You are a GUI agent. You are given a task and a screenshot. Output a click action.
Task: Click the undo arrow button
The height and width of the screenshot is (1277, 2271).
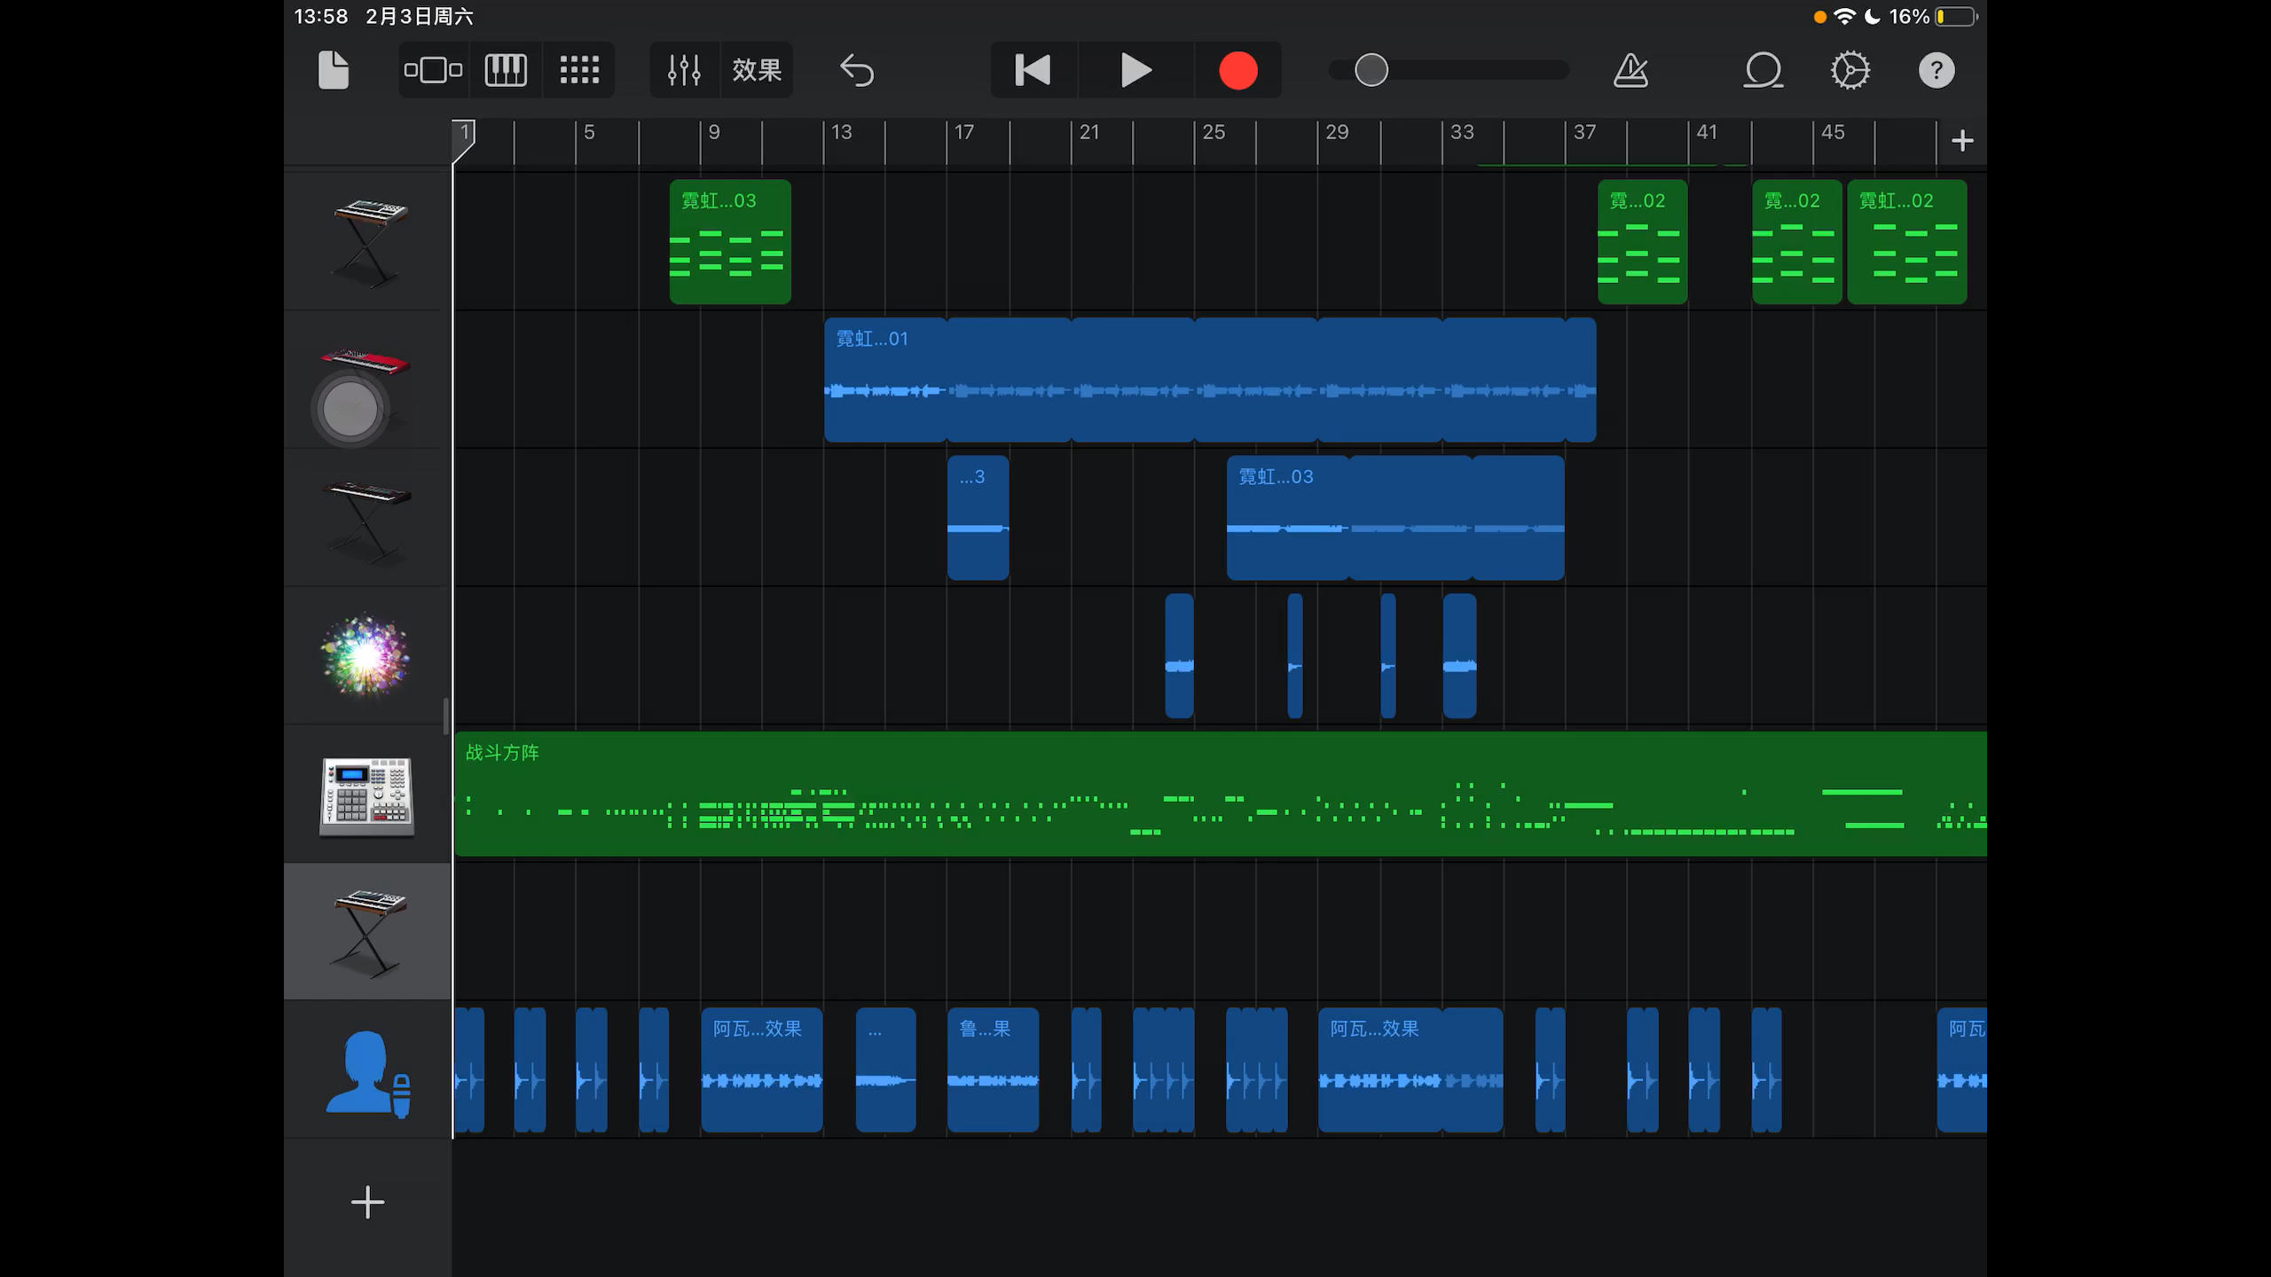tap(857, 70)
